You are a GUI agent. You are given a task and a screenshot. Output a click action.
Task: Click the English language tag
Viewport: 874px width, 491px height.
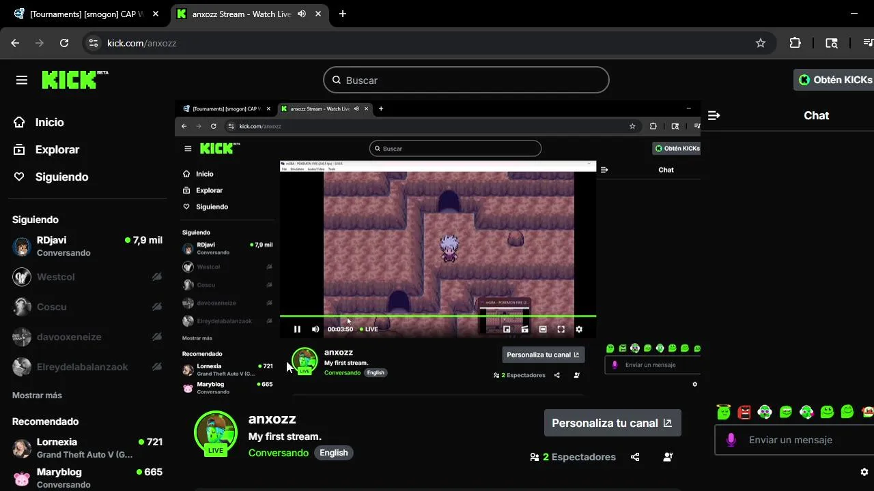click(x=334, y=453)
